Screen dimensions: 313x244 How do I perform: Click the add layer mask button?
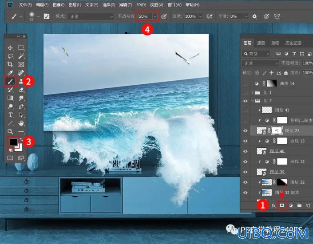click(282, 205)
